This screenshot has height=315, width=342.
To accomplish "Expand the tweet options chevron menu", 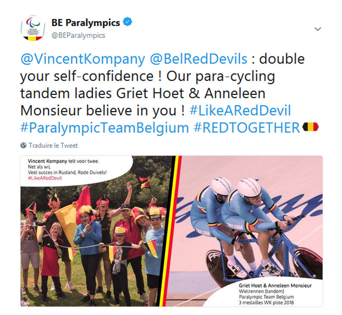I will (318, 29).
